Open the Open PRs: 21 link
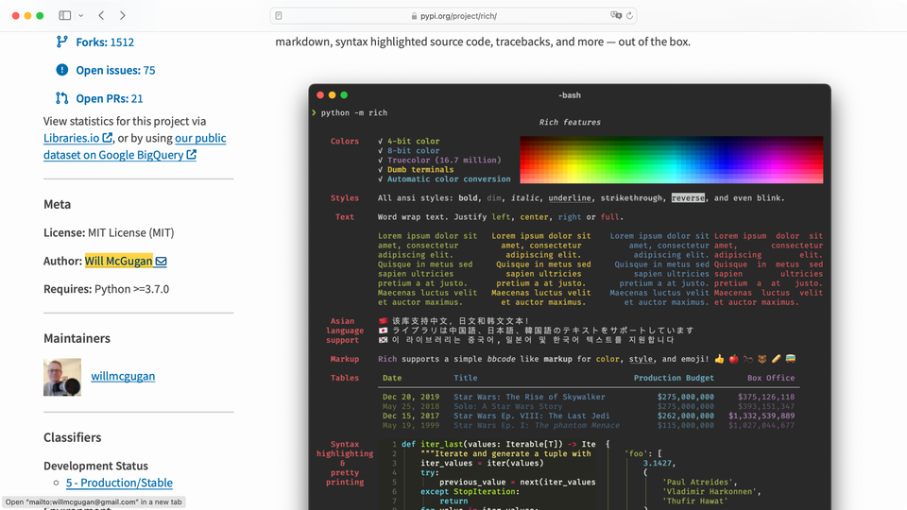 (x=110, y=99)
